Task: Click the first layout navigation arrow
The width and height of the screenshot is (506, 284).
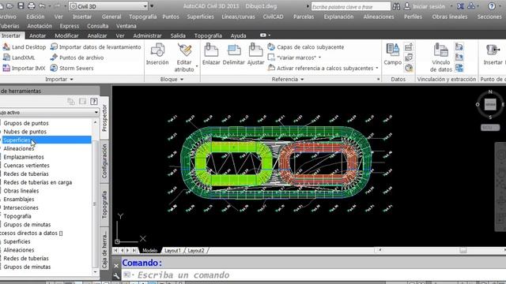Action: coord(115,250)
